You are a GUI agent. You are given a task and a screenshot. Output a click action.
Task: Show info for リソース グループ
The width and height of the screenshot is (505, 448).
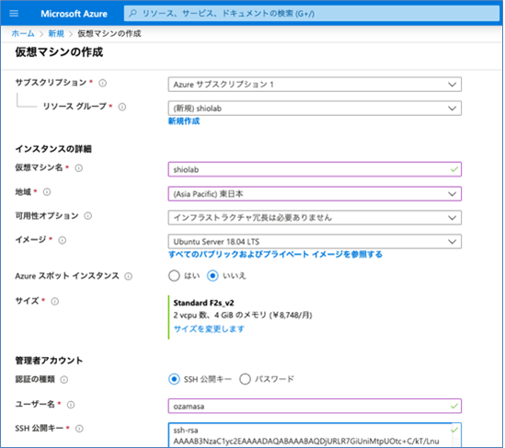tap(122, 107)
